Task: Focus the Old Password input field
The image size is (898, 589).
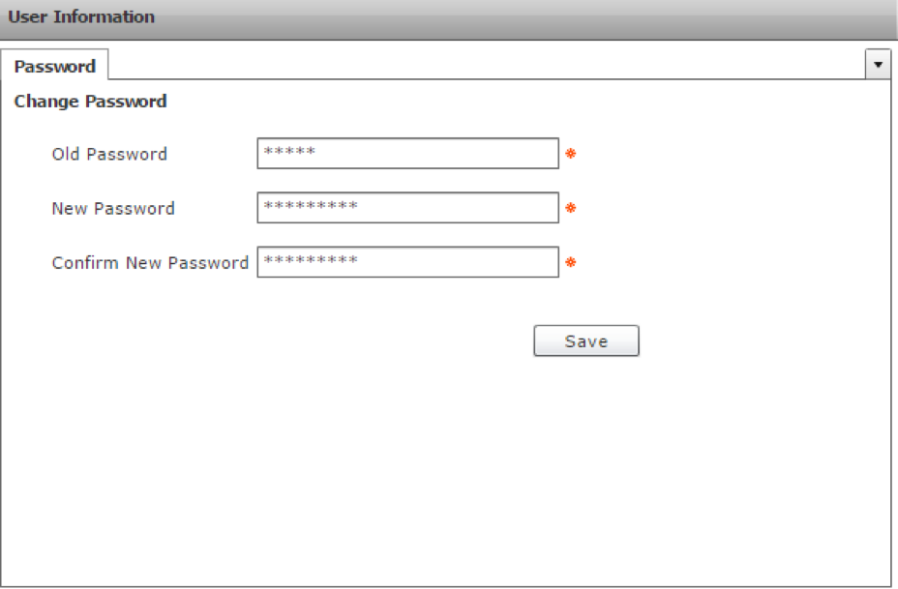Action: 407,154
